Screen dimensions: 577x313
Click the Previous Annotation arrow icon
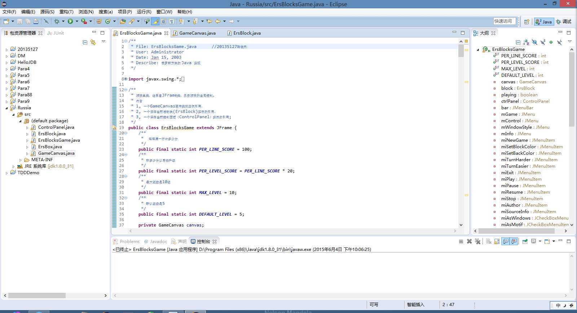[x=195, y=22]
